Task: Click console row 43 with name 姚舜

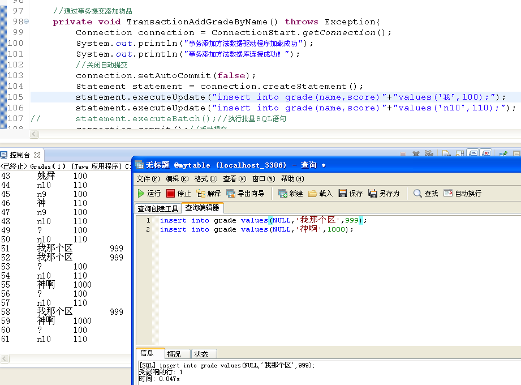Action: (x=44, y=176)
